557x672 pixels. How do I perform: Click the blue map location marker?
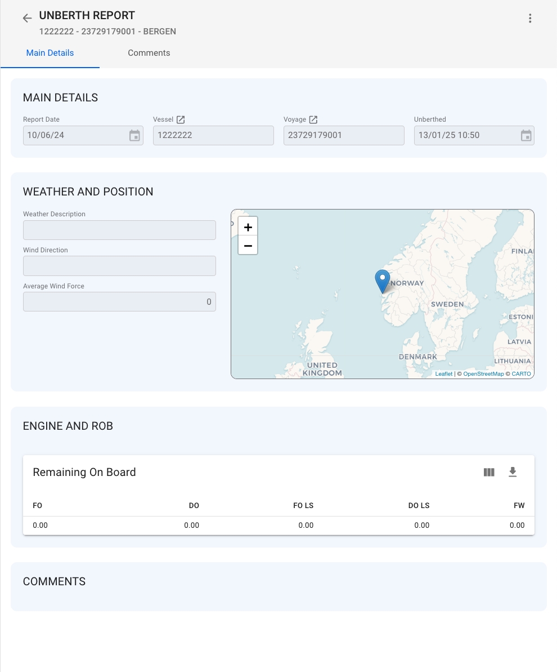click(383, 280)
